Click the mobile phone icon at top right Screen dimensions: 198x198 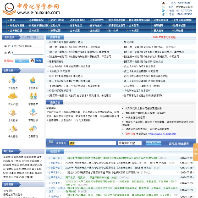point(164,14)
